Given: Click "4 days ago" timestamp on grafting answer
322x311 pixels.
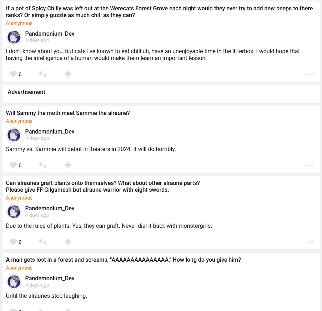Looking at the screenshot, I should tap(37, 215).
